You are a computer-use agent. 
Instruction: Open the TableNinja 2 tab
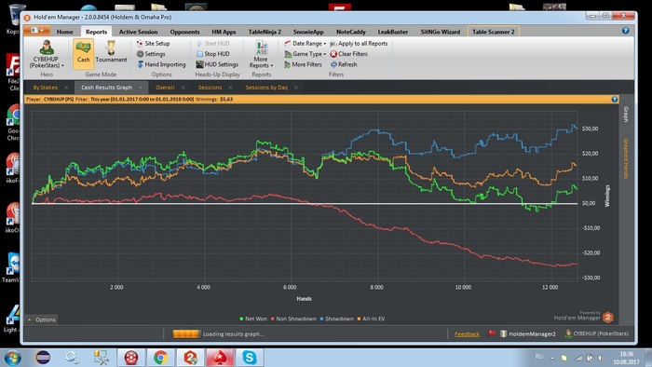click(x=265, y=32)
